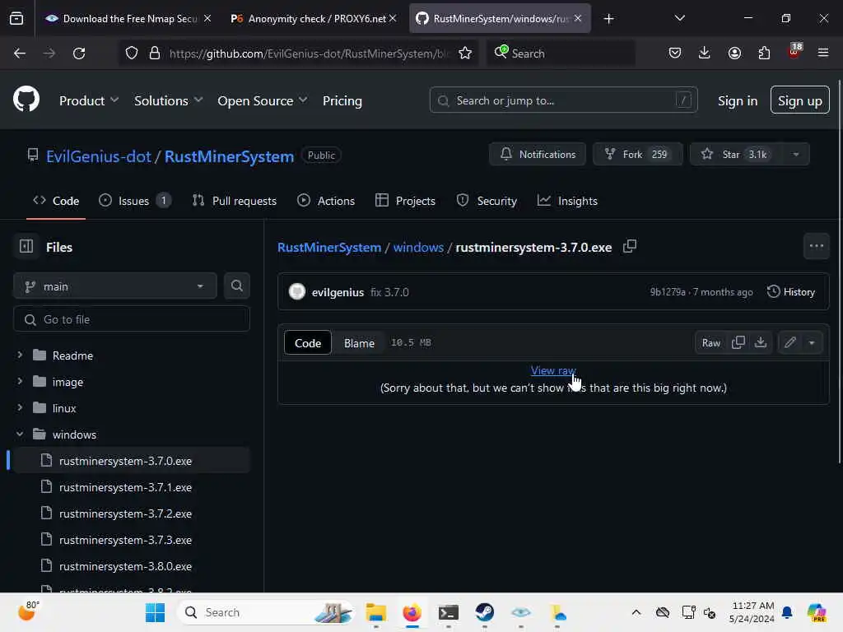Click the Notifications button
Viewport: 843px width, 632px height.
pos(538,154)
